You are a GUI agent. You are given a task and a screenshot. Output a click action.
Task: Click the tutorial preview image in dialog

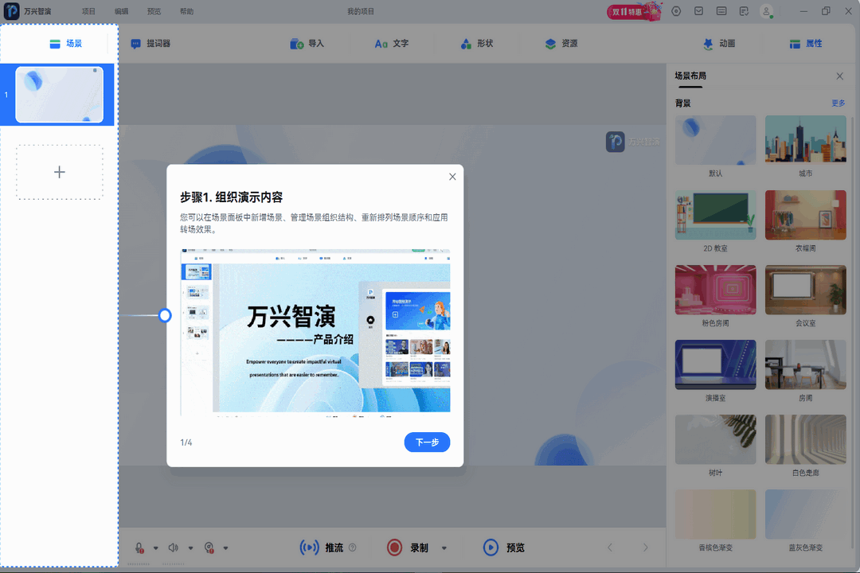pyautogui.click(x=315, y=332)
